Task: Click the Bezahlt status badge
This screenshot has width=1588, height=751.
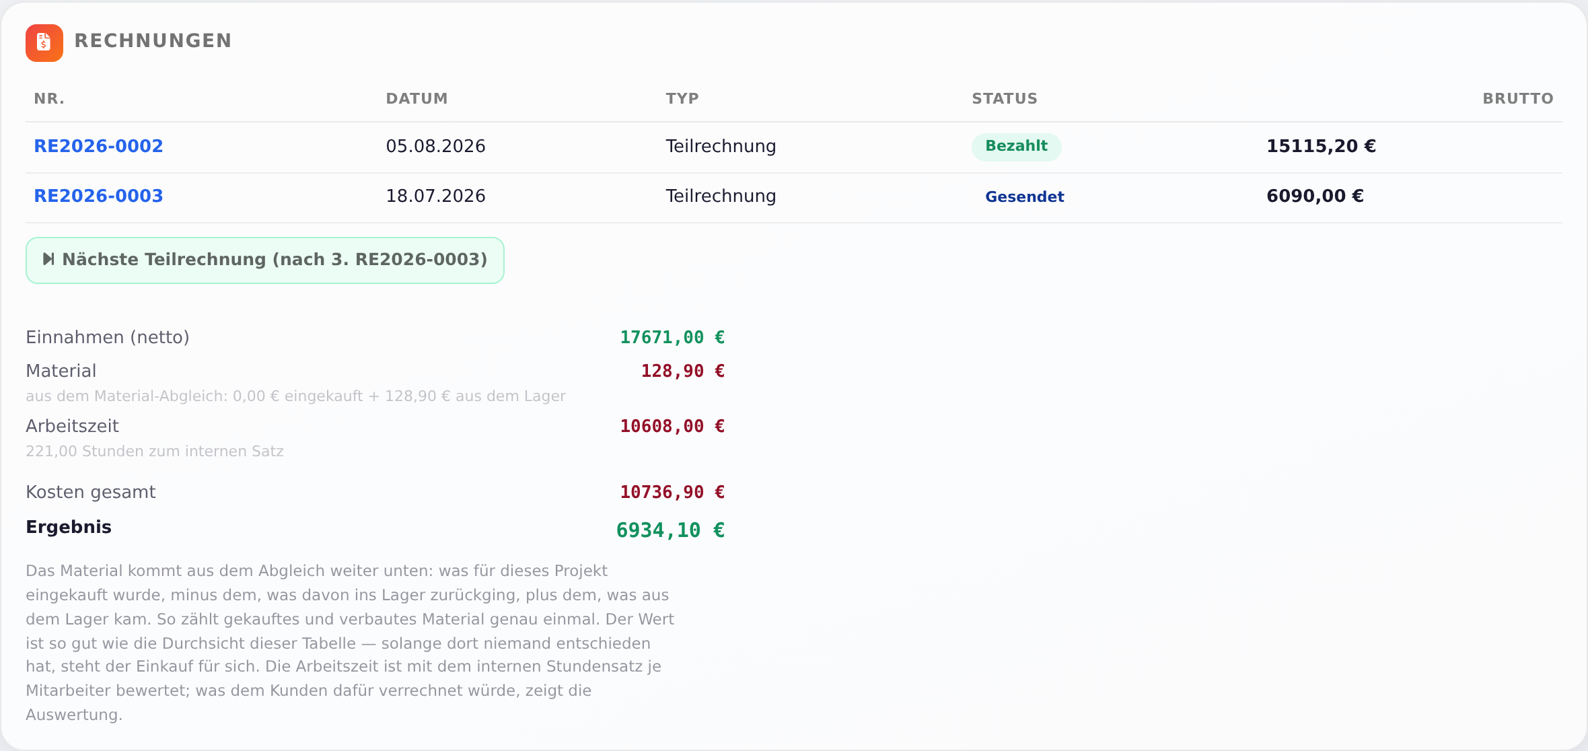Action: pos(1016,147)
